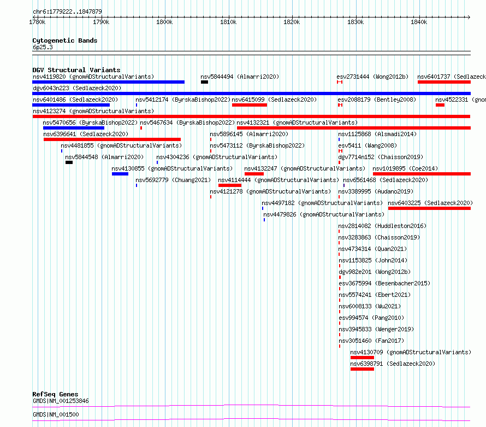Viewport: 486px width, 427px height.
Task: Click nsv6396641 (Sedlazeck2020) label
Action: click(86, 134)
